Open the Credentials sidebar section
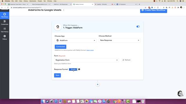Image resolution: width=186 pixels, height=104 pixels. click(5, 23)
